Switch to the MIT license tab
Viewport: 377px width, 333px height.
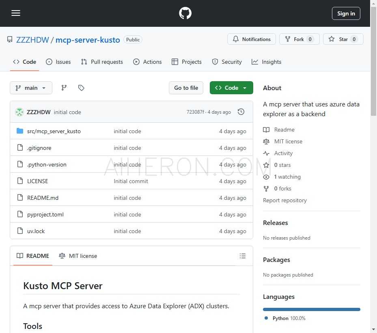point(78,256)
